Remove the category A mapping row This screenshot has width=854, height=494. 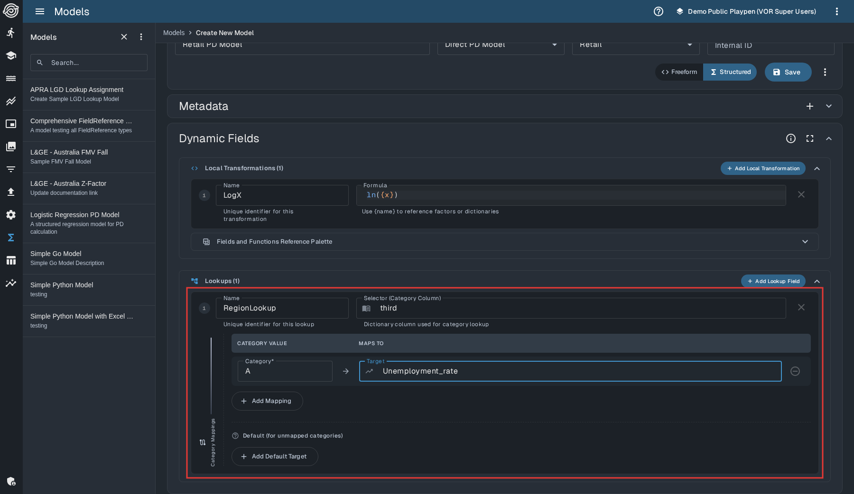[795, 371]
